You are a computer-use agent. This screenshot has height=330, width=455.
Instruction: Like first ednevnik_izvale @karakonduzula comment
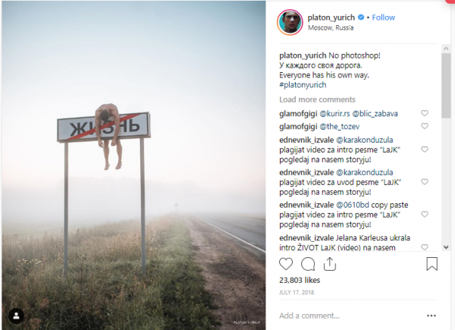pos(425,149)
